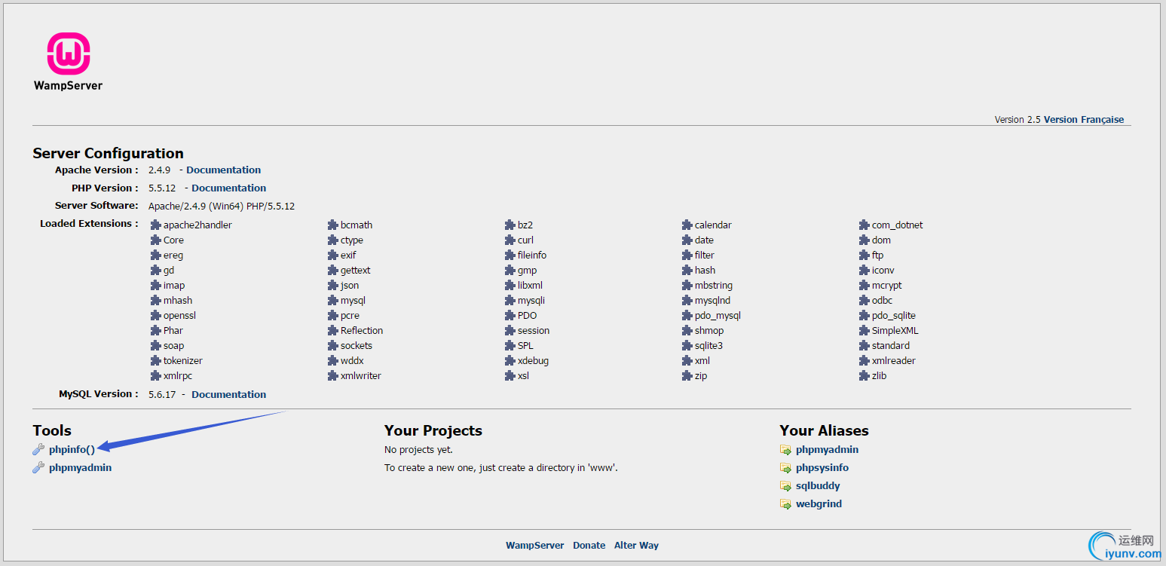Click the 'Your Aliases' heading
Screen dimensions: 1166x566
(824, 431)
